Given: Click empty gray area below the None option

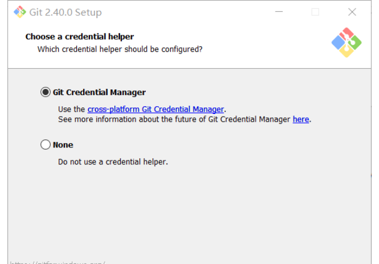Looking at the screenshot, I should 188,211.
